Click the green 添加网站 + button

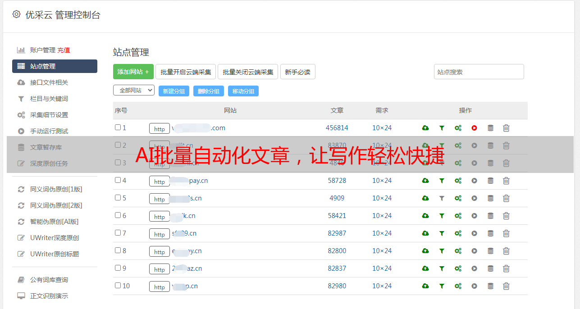133,72
